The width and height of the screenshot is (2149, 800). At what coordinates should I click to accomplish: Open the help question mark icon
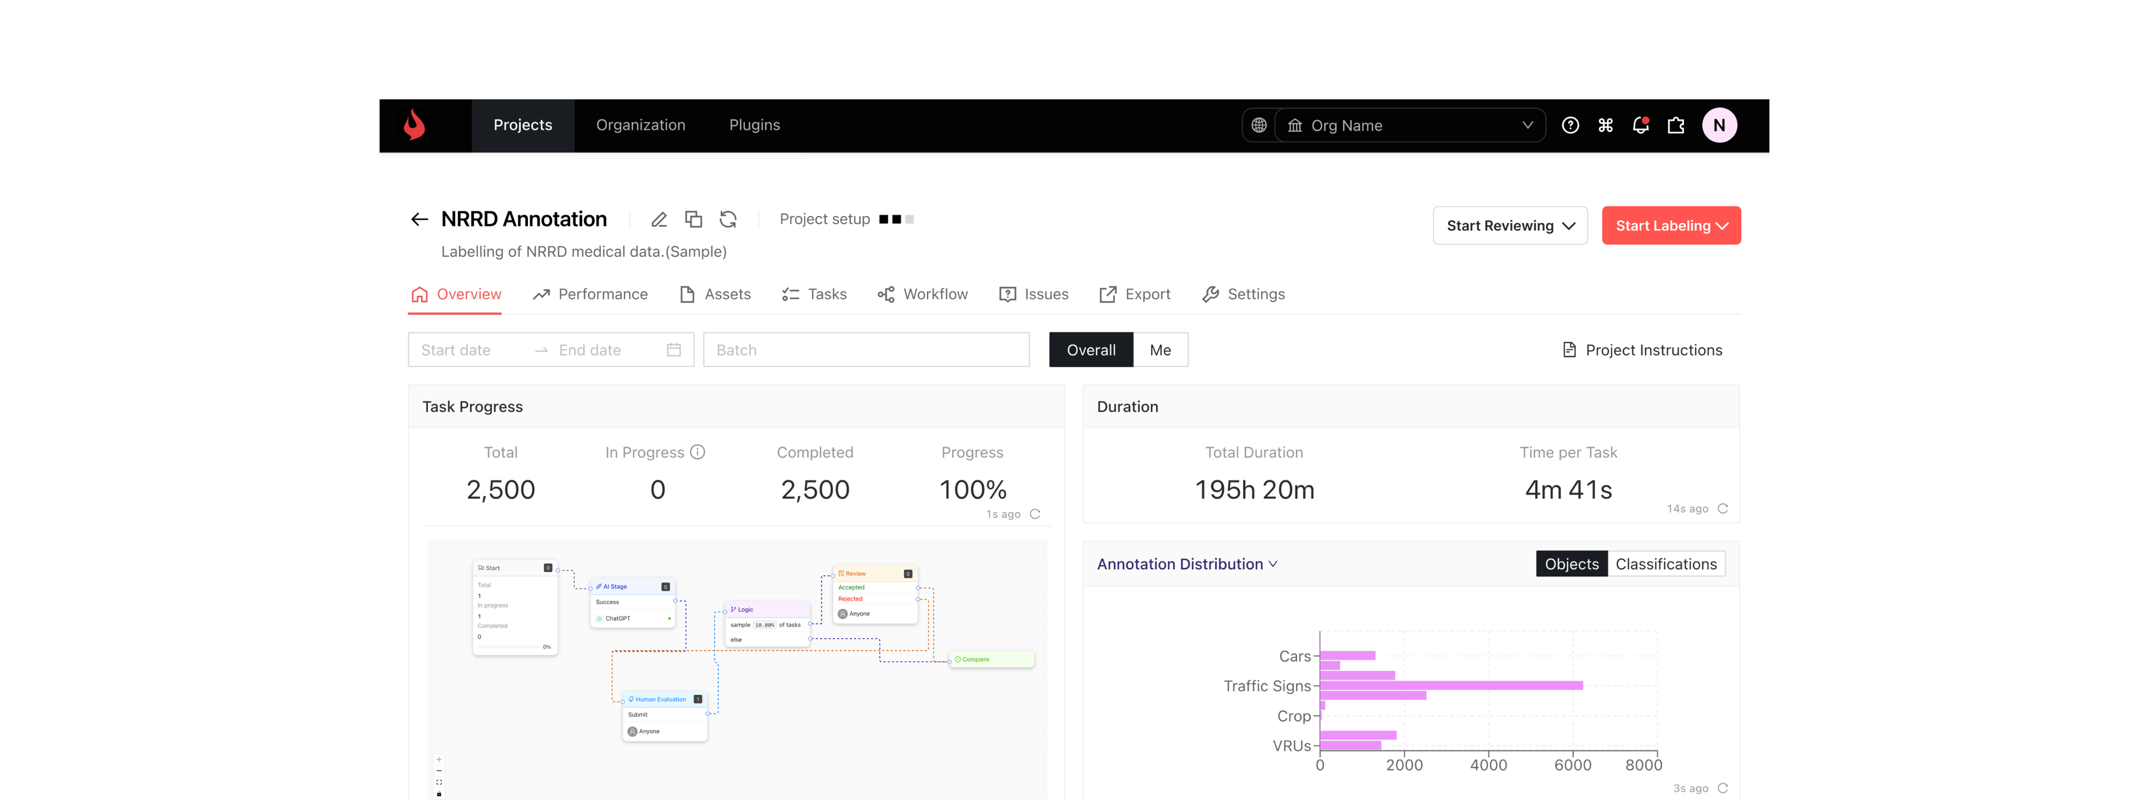point(1570,125)
